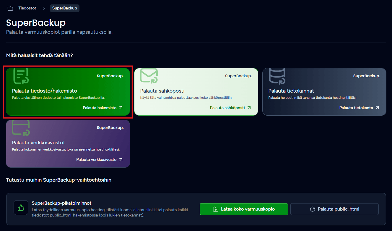Click the 'Lataa täydellinen varmuuskopio' pikatoiminnot description
Image resolution: width=392 pixels, height=231 pixels.
(x=110, y=212)
